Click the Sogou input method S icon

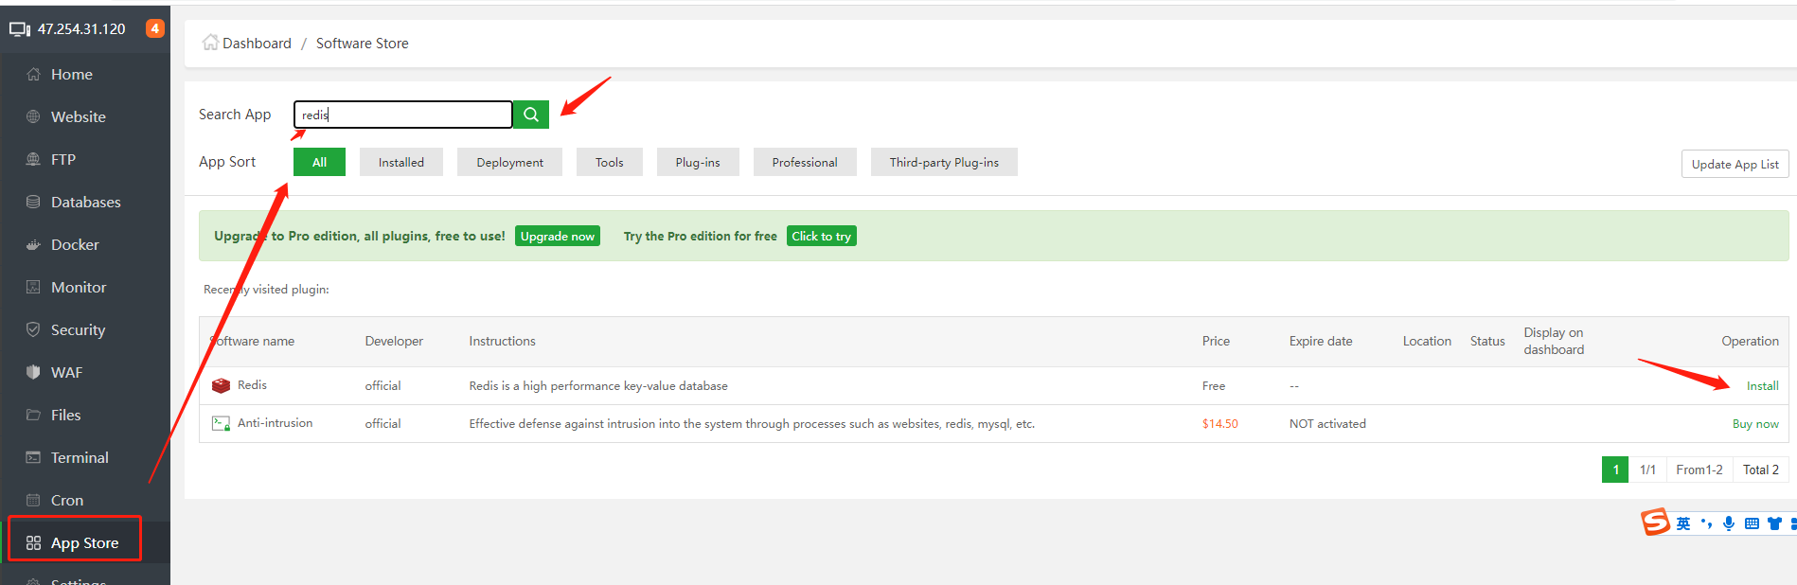tap(1655, 522)
